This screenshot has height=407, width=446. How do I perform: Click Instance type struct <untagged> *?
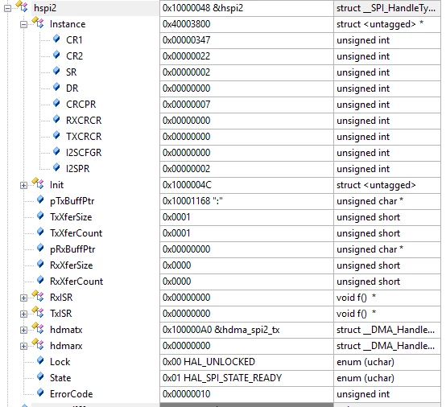tap(380, 24)
